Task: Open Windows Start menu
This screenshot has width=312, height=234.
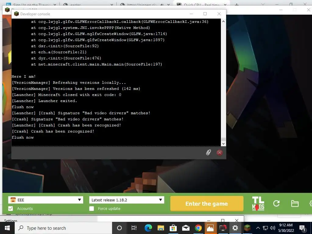Action: point(7,228)
